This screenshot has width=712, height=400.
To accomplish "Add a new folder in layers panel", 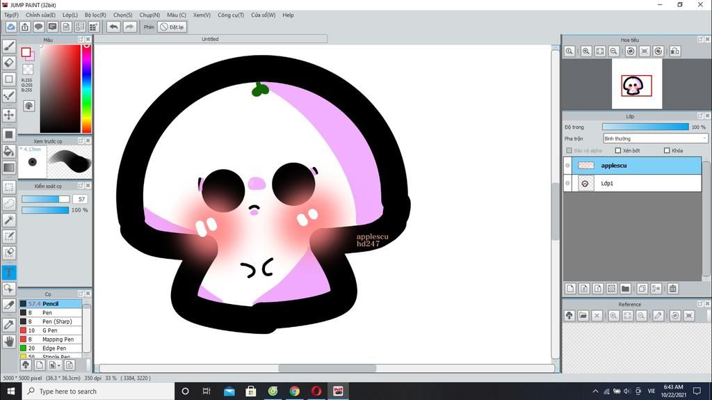I will click(625, 289).
